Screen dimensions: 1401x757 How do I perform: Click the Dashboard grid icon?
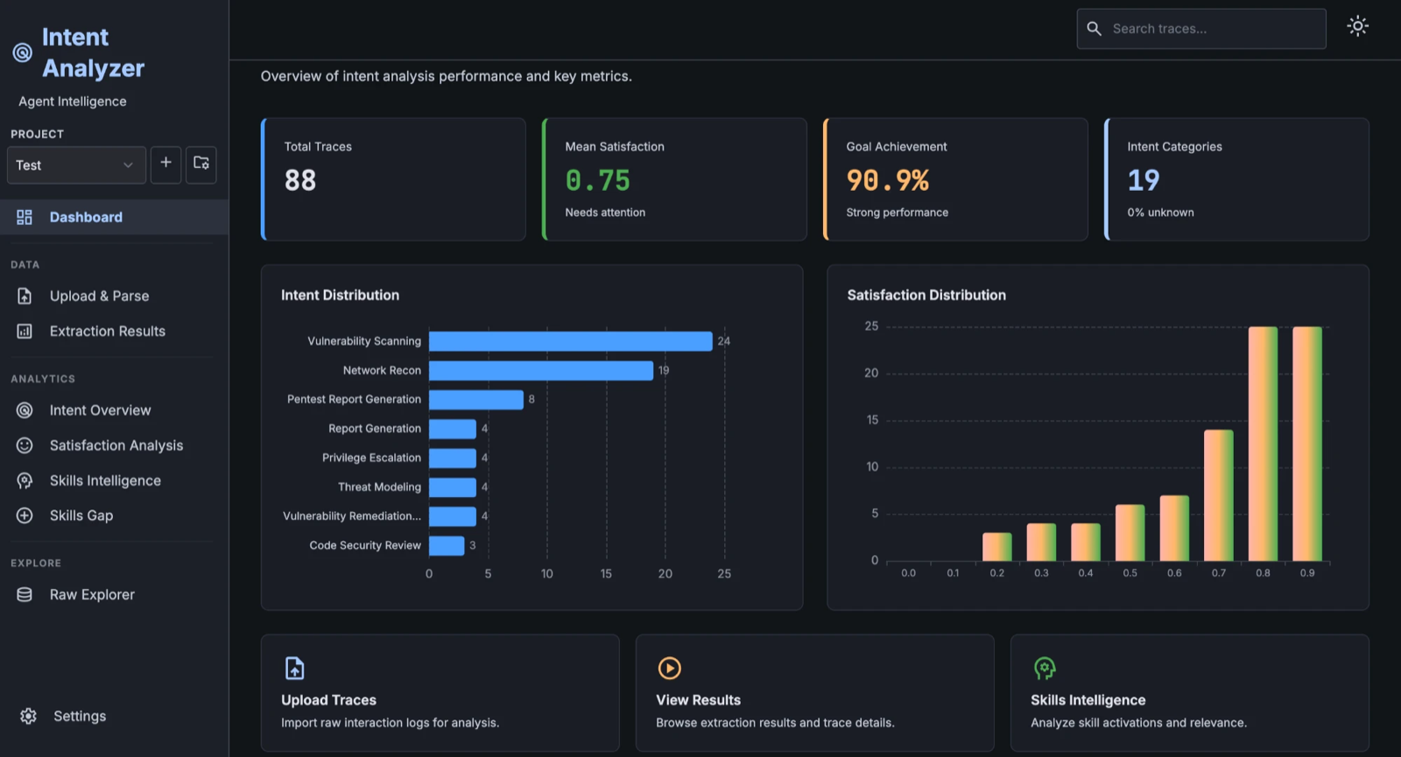tap(25, 217)
